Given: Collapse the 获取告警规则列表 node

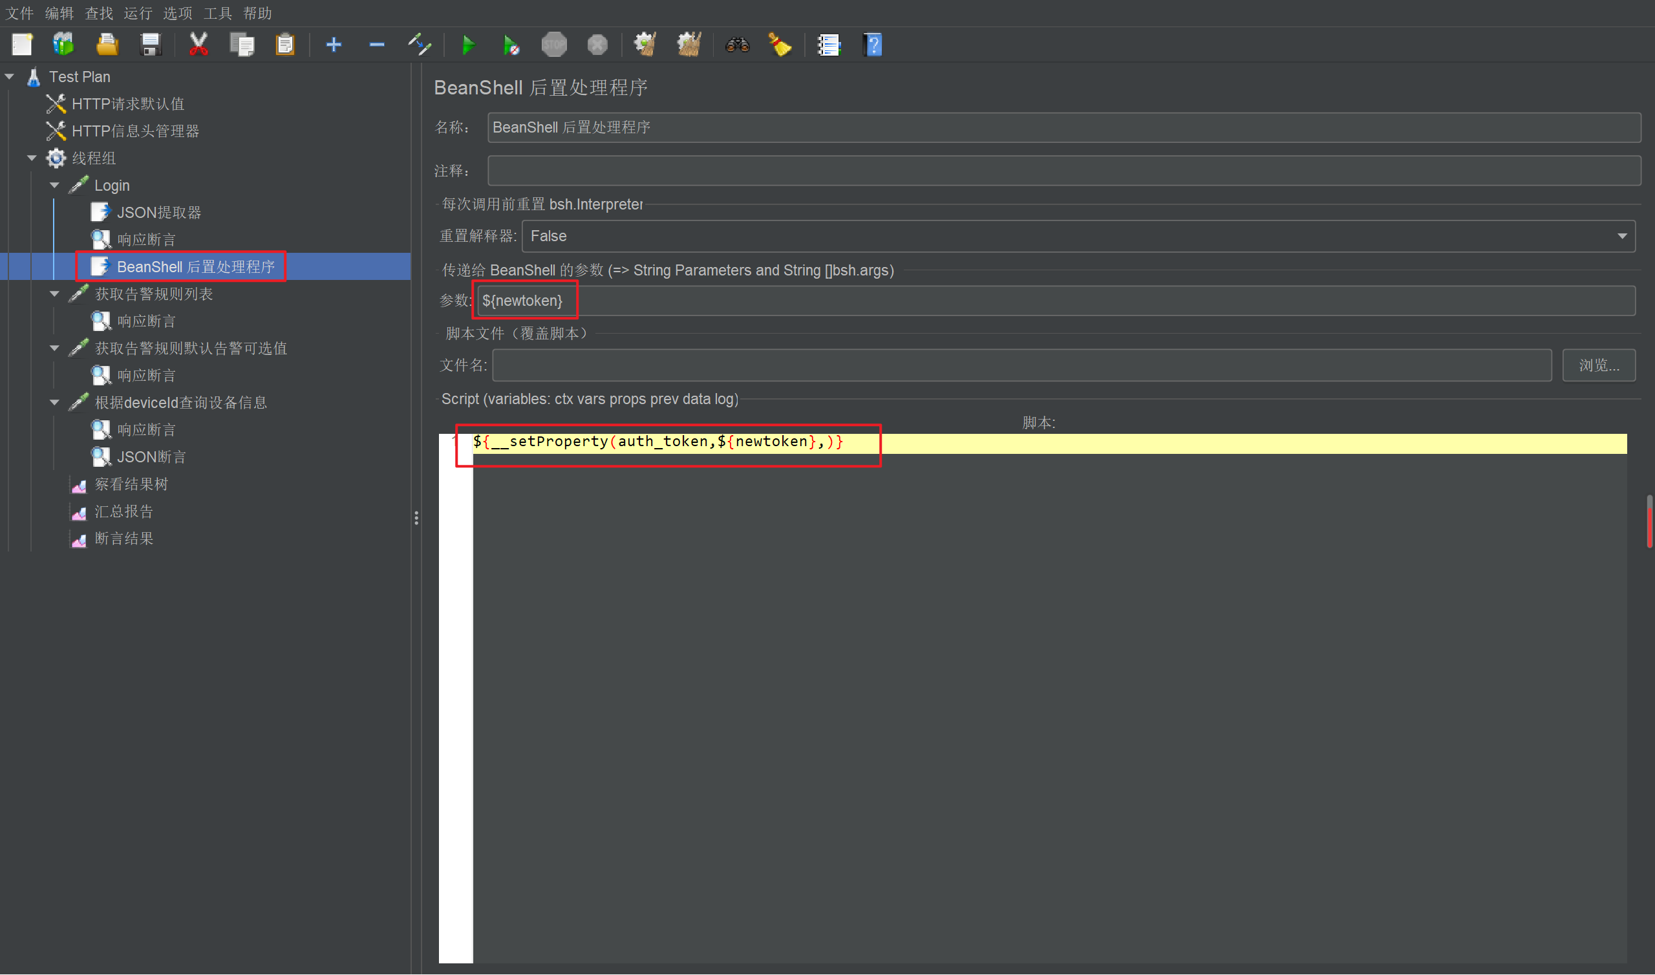Looking at the screenshot, I should [x=54, y=294].
